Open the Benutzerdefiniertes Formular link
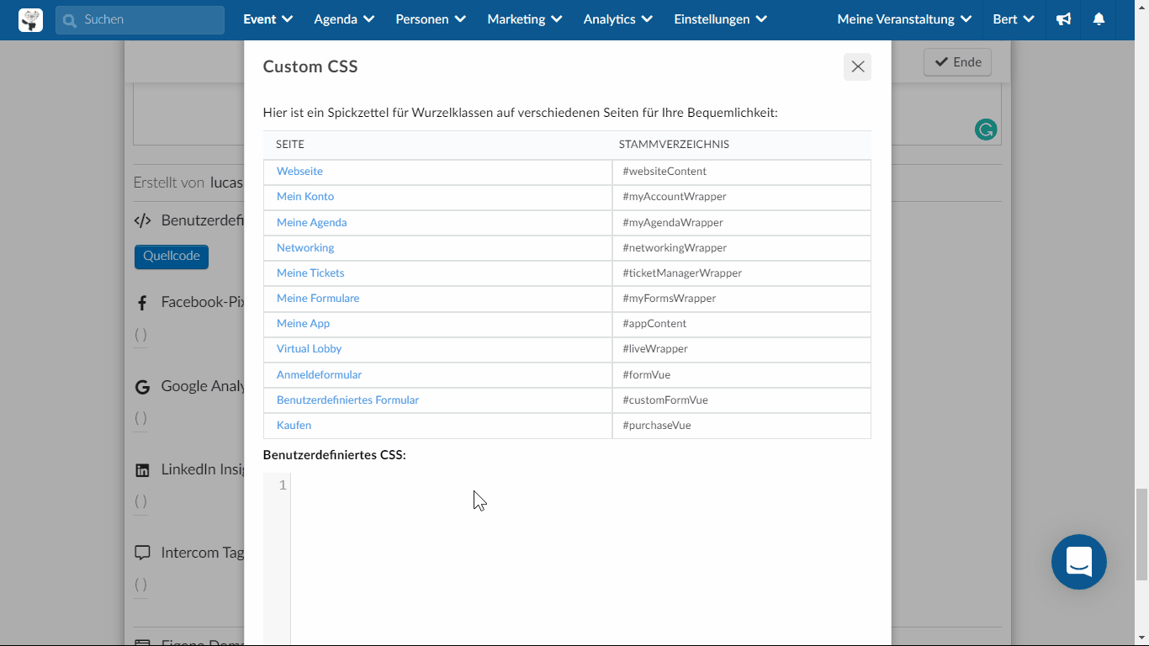1149x646 pixels. [x=347, y=400]
